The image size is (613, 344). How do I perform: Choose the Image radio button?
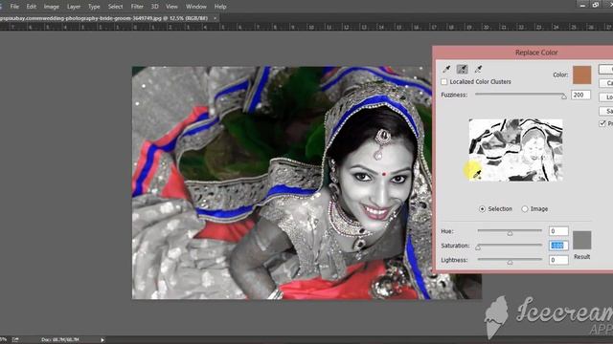[x=525, y=209]
